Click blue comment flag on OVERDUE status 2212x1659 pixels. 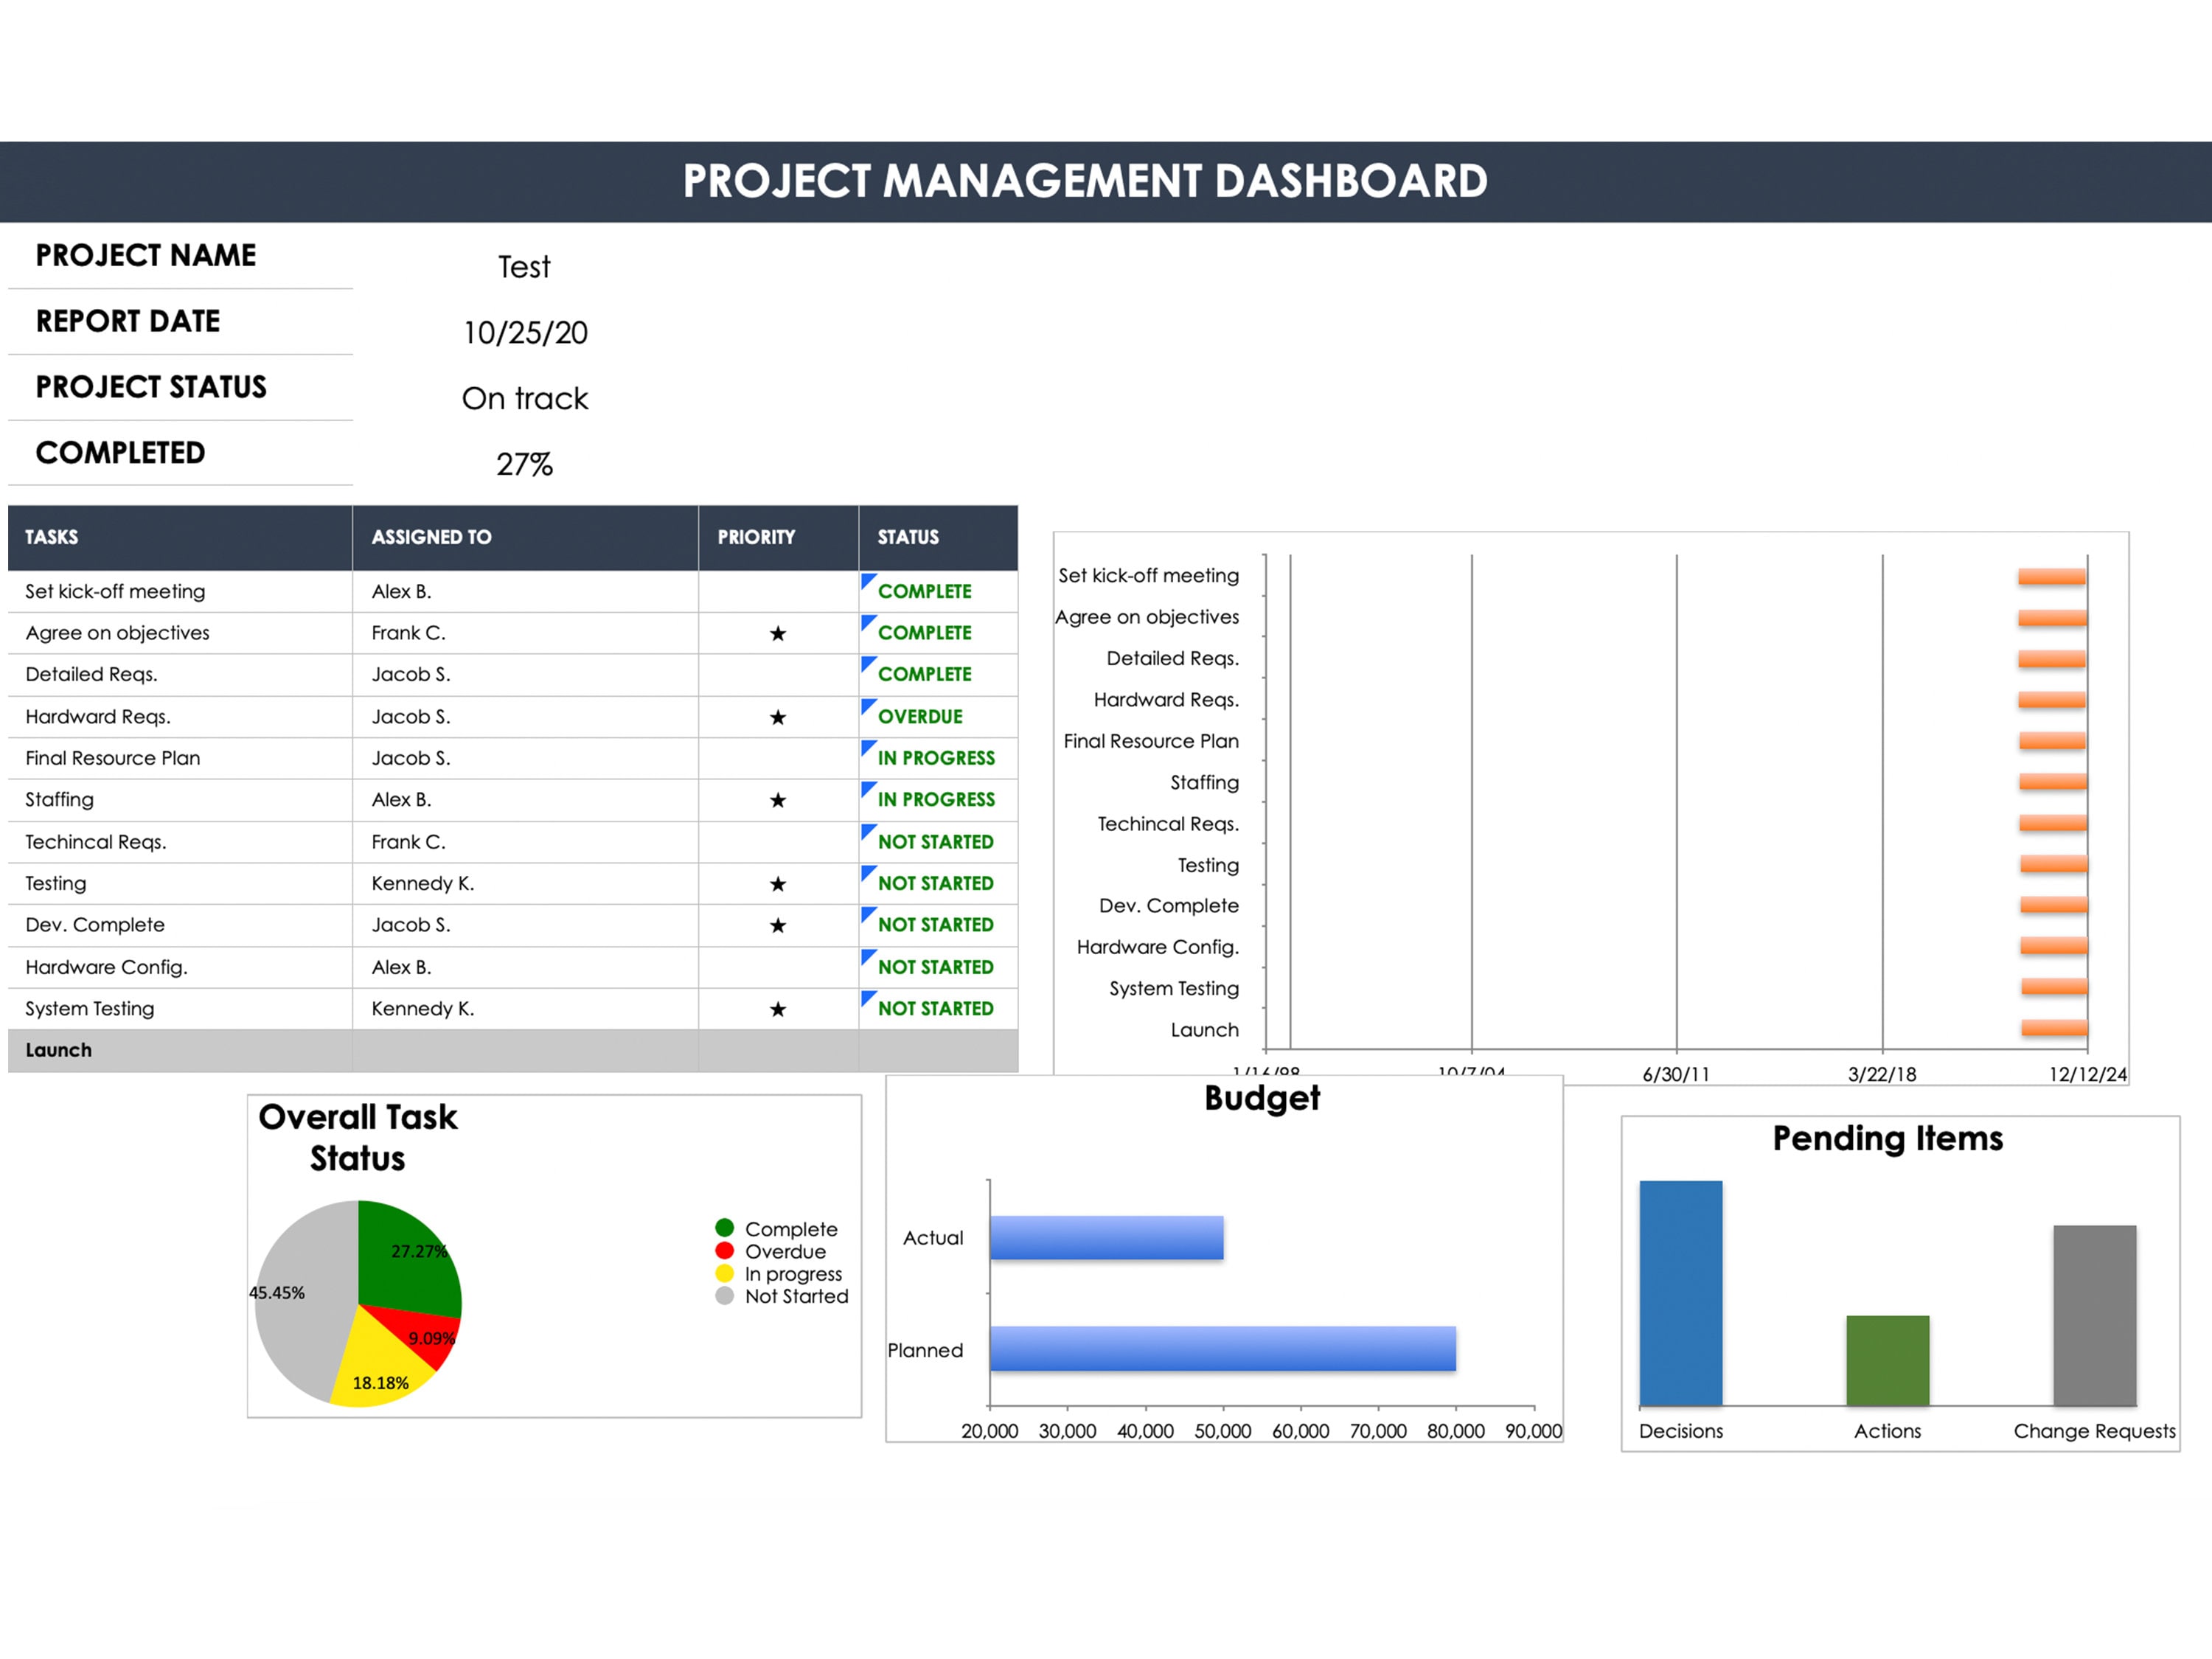867,705
